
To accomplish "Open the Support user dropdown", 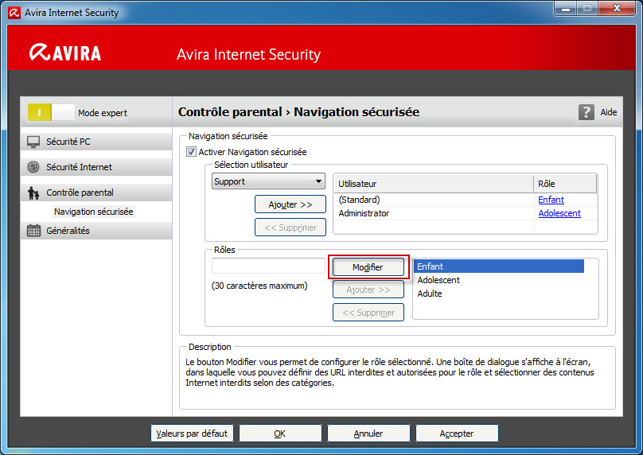I will coord(269,181).
